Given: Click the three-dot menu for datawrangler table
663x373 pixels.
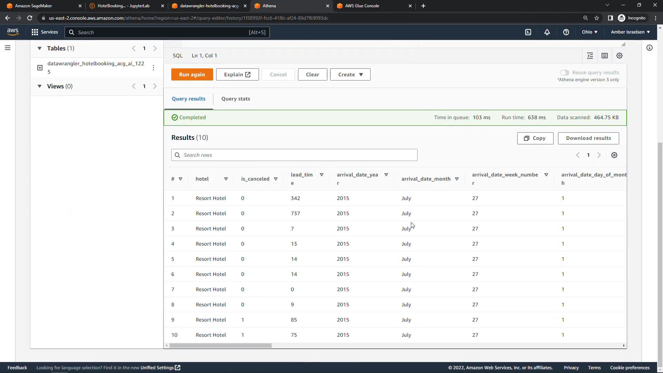Looking at the screenshot, I should click(153, 68).
